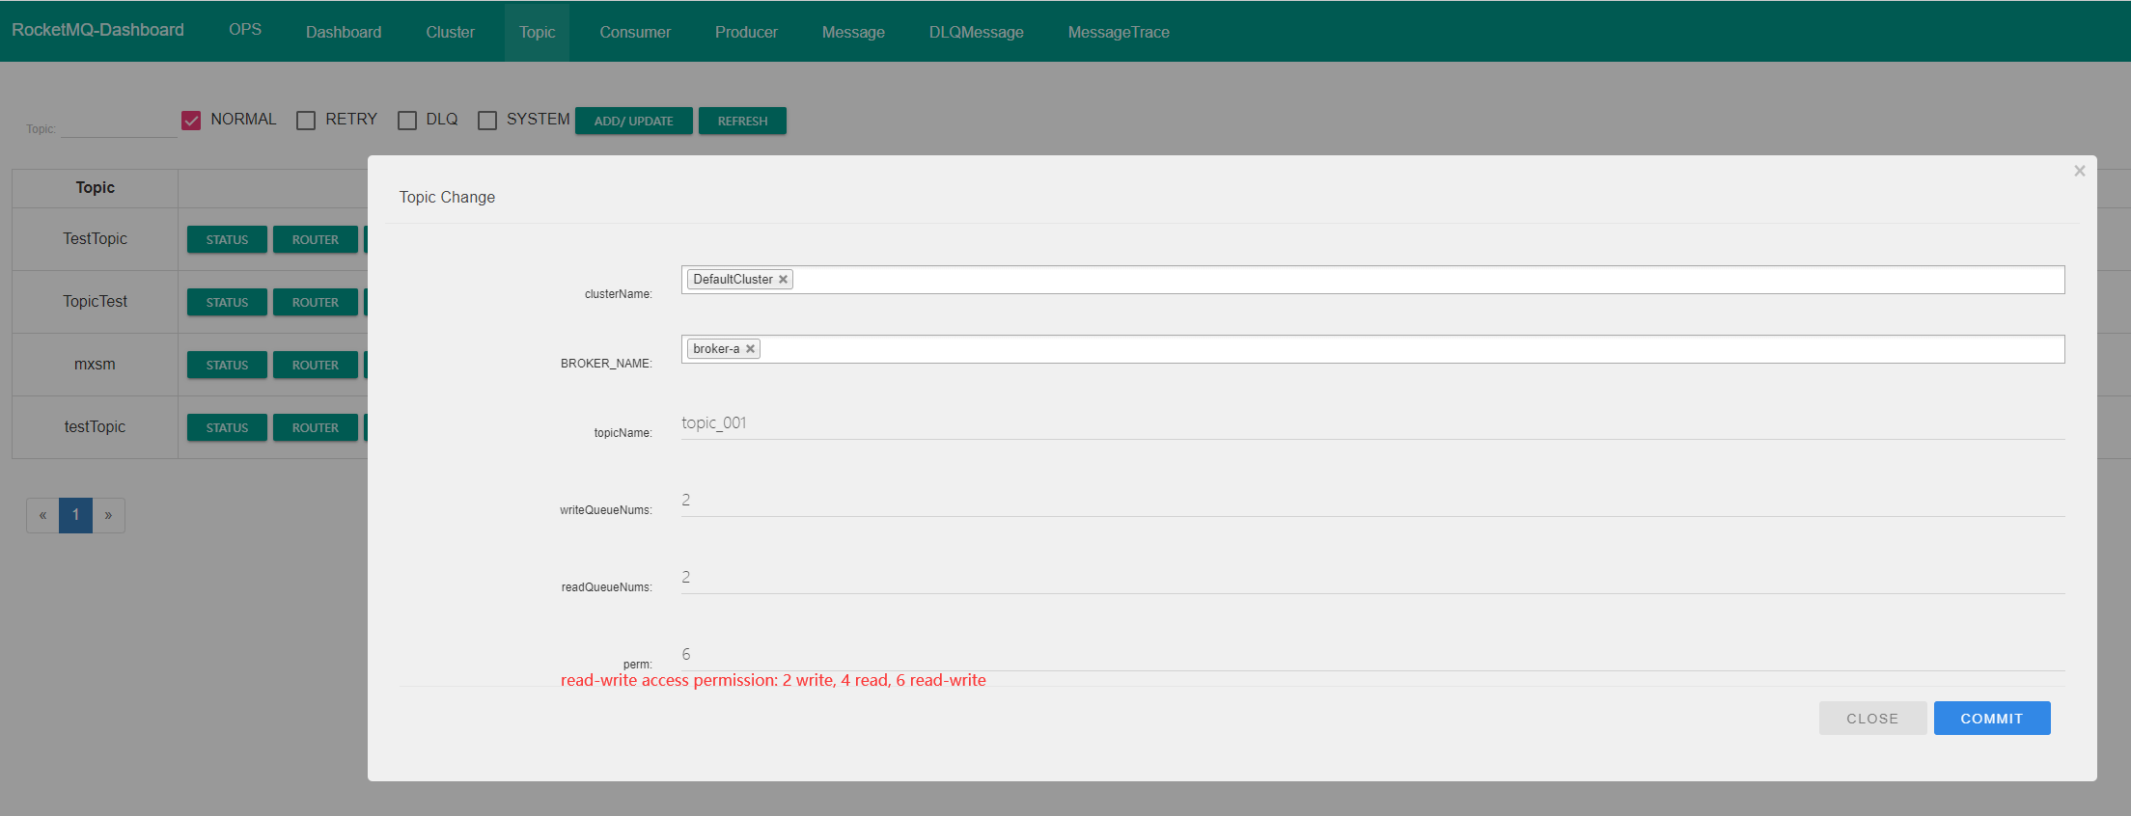Tick the SYSTEM topic filter checkbox
This screenshot has height=816, width=2131.
coord(487,121)
